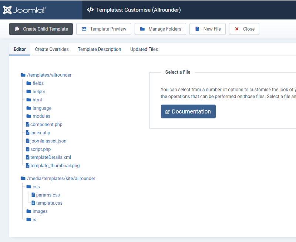Click file icon next to params.css
Screen dimensions: 296x242
point(33,195)
